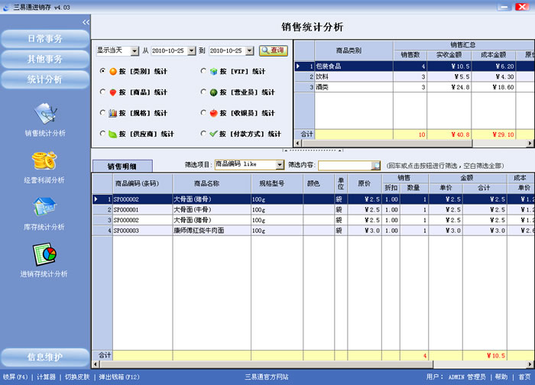Click the 商品类别 column header
This screenshot has width=535, height=385.
pos(354,50)
